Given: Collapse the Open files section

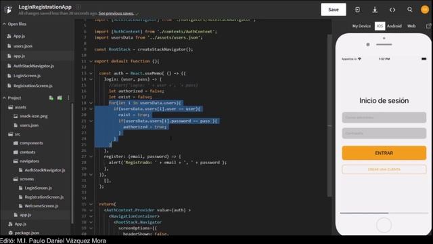Looking at the screenshot, I should 4,24.
